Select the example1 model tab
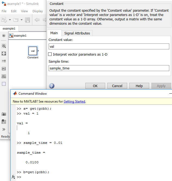The height and width of the screenshot is (181, 172). pyautogui.click(x=9, y=28)
